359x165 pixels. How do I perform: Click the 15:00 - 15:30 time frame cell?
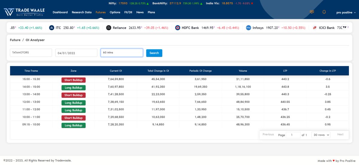(31, 79)
